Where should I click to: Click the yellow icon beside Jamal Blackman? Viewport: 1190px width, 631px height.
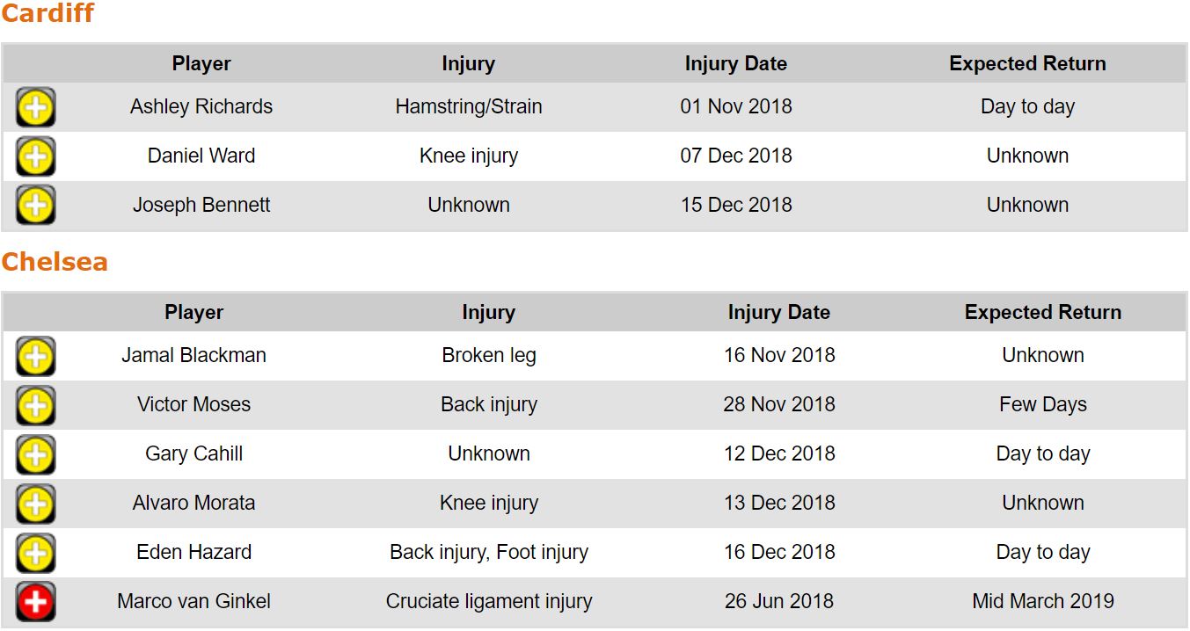35,357
